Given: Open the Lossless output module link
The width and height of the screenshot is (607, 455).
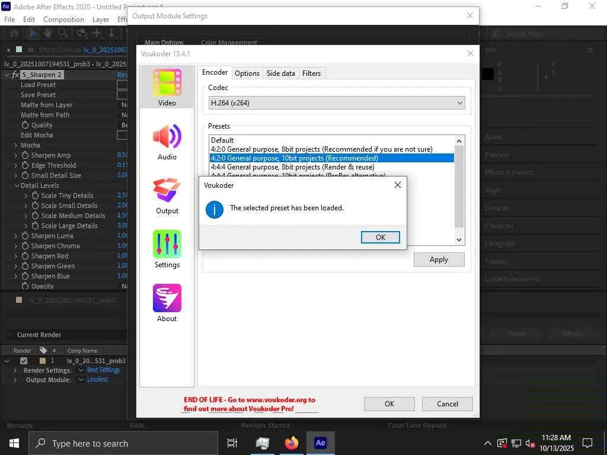Looking at the screenshot, I should pos(98,380).
